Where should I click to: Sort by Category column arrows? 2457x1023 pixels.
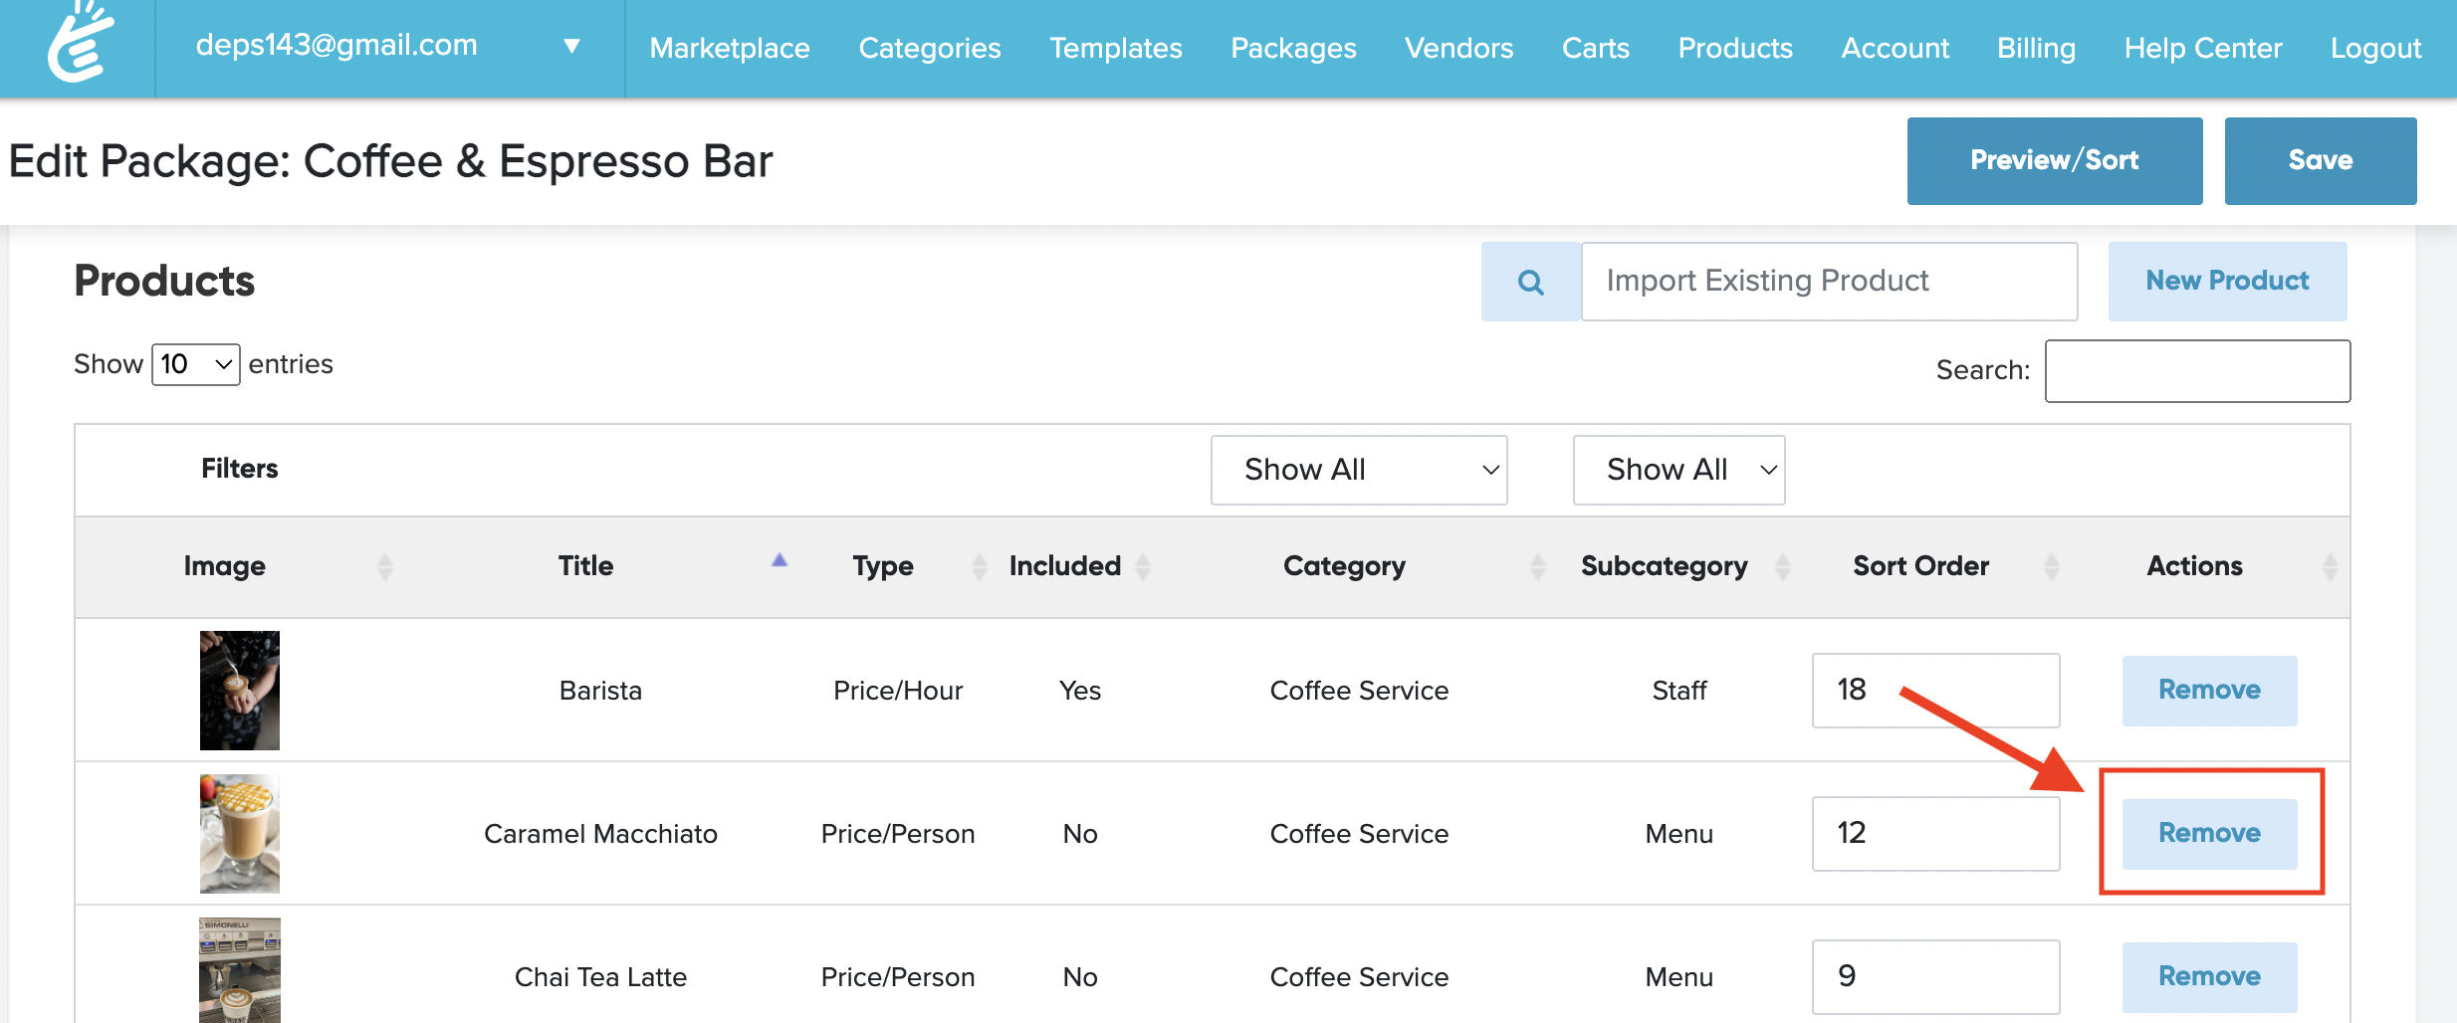(x=1537, y=566)
